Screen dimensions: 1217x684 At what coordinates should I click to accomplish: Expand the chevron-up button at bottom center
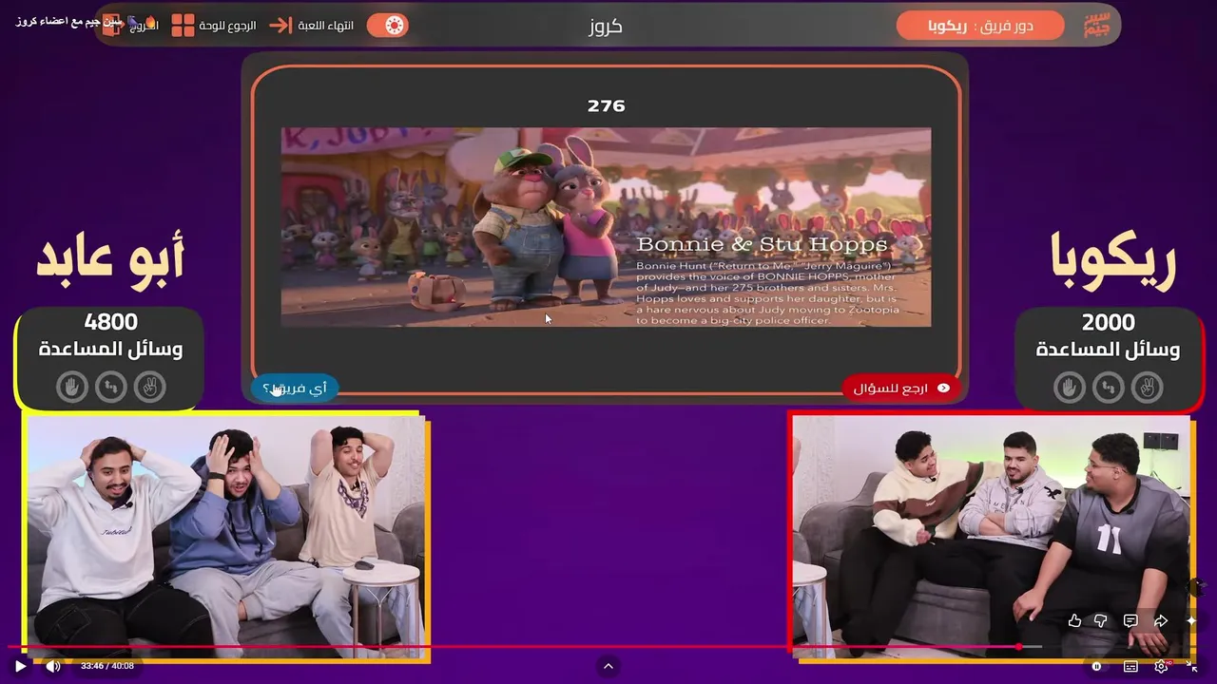[x=608, y=666]
